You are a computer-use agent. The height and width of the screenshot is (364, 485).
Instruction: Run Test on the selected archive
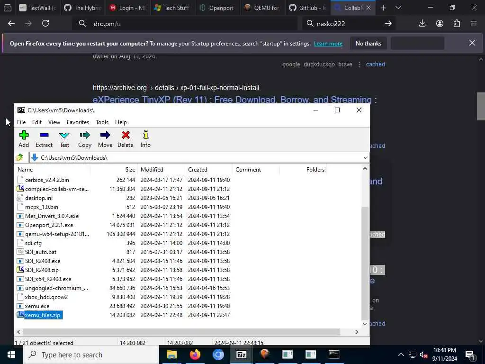coord(64,139)
